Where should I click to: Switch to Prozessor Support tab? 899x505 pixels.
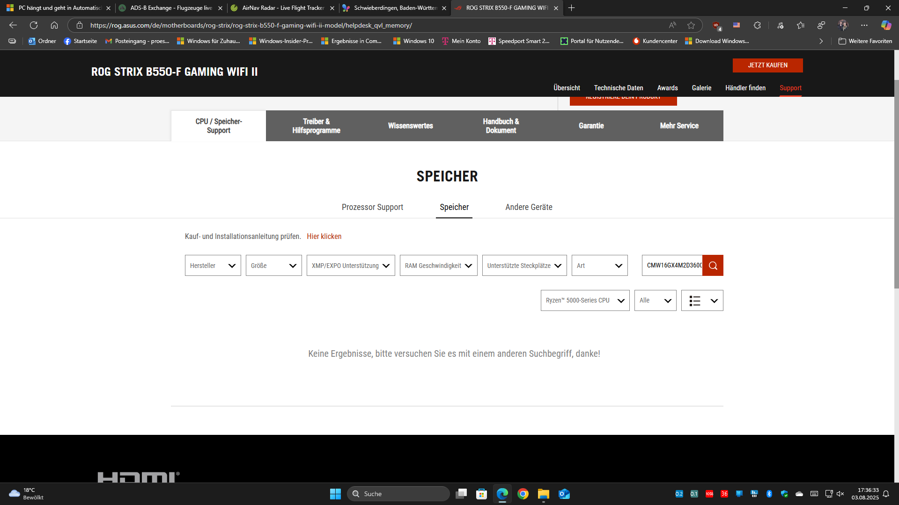[x=372, y=207]
